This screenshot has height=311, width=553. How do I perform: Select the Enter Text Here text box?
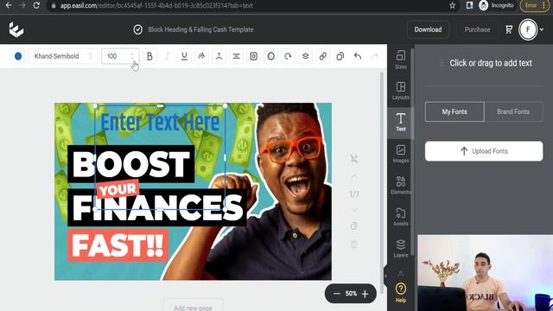(160, 123)
